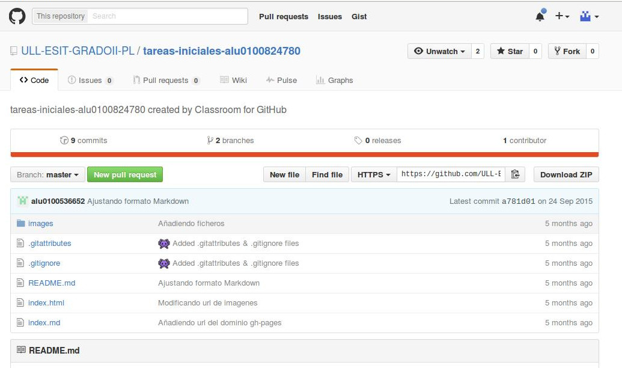Expand the Branch: master selector
The width and height of the screenshot is (622, 368).
pos(47,174)
